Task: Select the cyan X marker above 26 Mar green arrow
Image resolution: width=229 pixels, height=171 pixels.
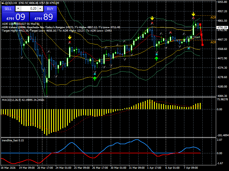Action: [x=95, y=74]
